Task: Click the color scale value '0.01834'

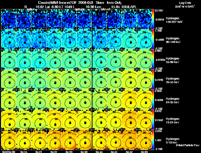Action: point(160,60)
